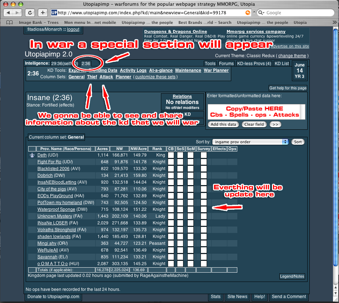Tick the Survey checkbox for Savannah
This screenshot has width=339, height=303.
[203, 257]
